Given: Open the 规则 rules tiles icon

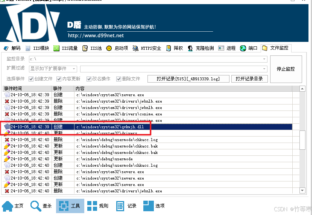Looking at the screenshot, I should [92, 206].
